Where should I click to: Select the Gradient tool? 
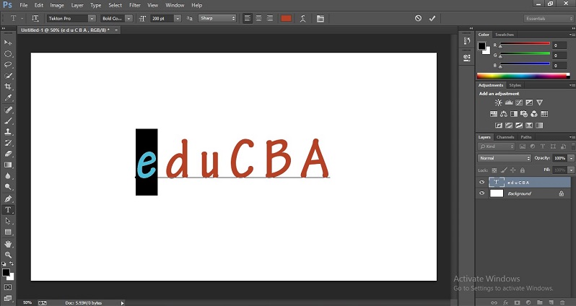[8, 165]
